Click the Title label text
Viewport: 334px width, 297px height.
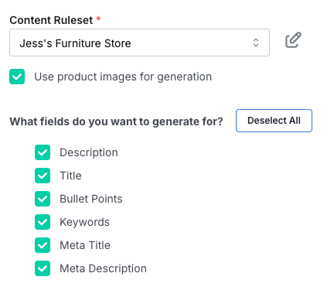[x=70, y=176]
